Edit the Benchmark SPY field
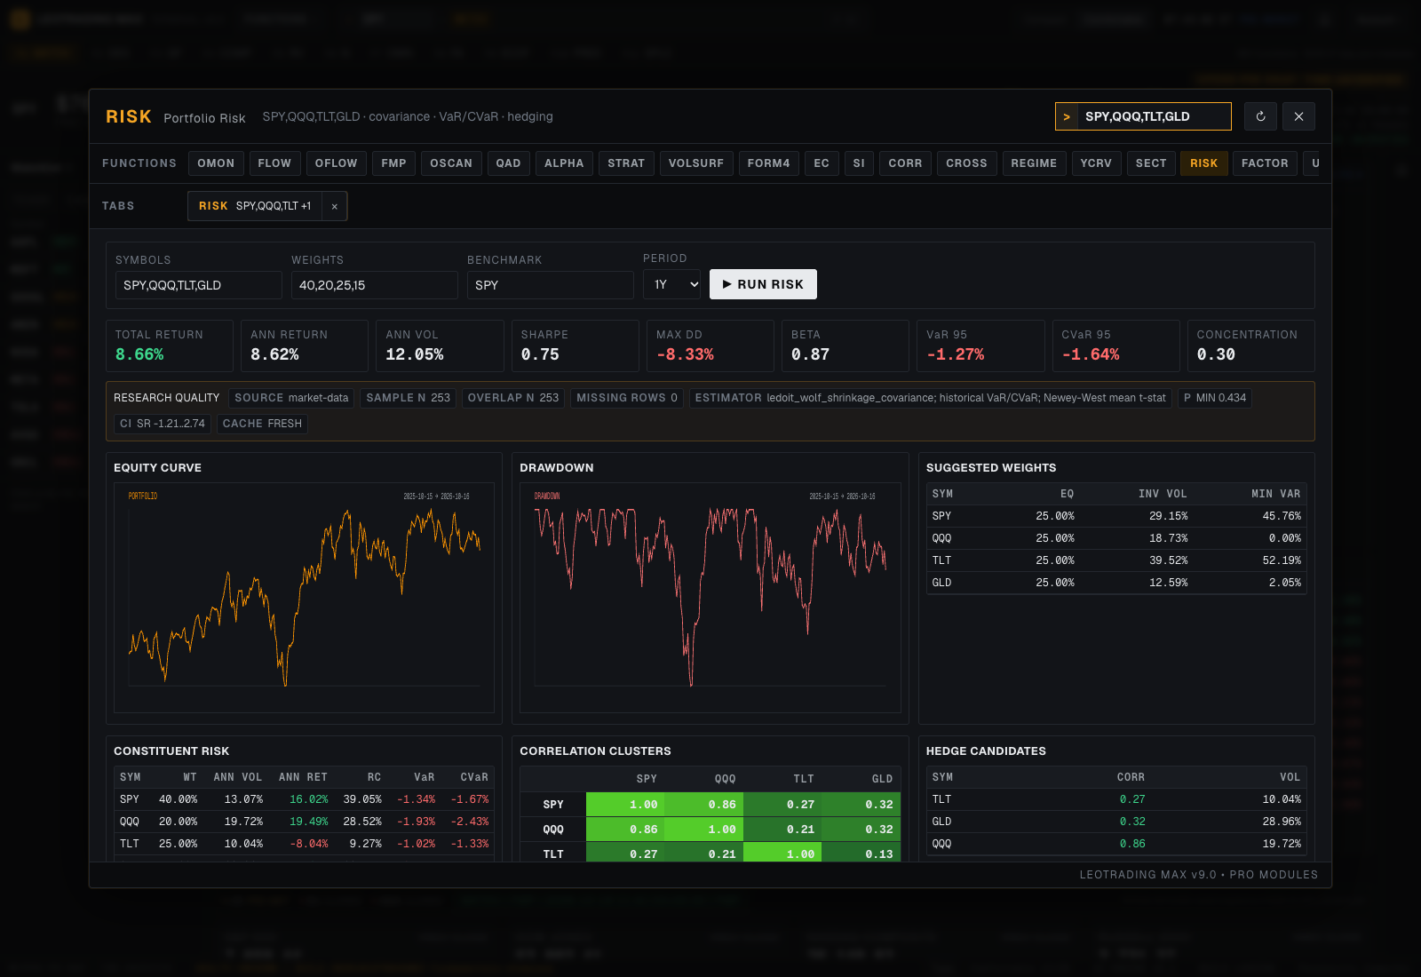This screenshot has height=977, width=1421. coord(551,285)
